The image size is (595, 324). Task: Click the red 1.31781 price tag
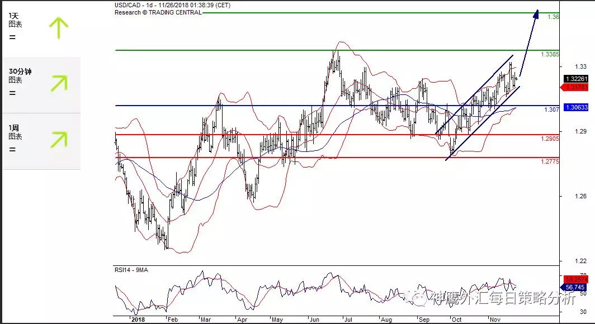coord(576,87)
